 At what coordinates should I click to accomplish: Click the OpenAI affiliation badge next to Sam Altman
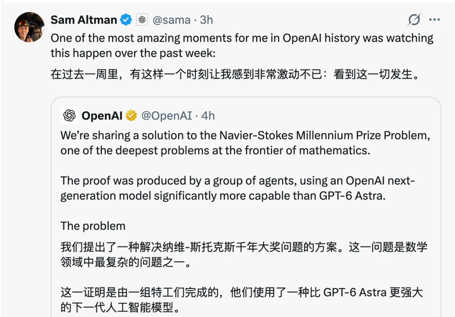click(x=142, y=20)
